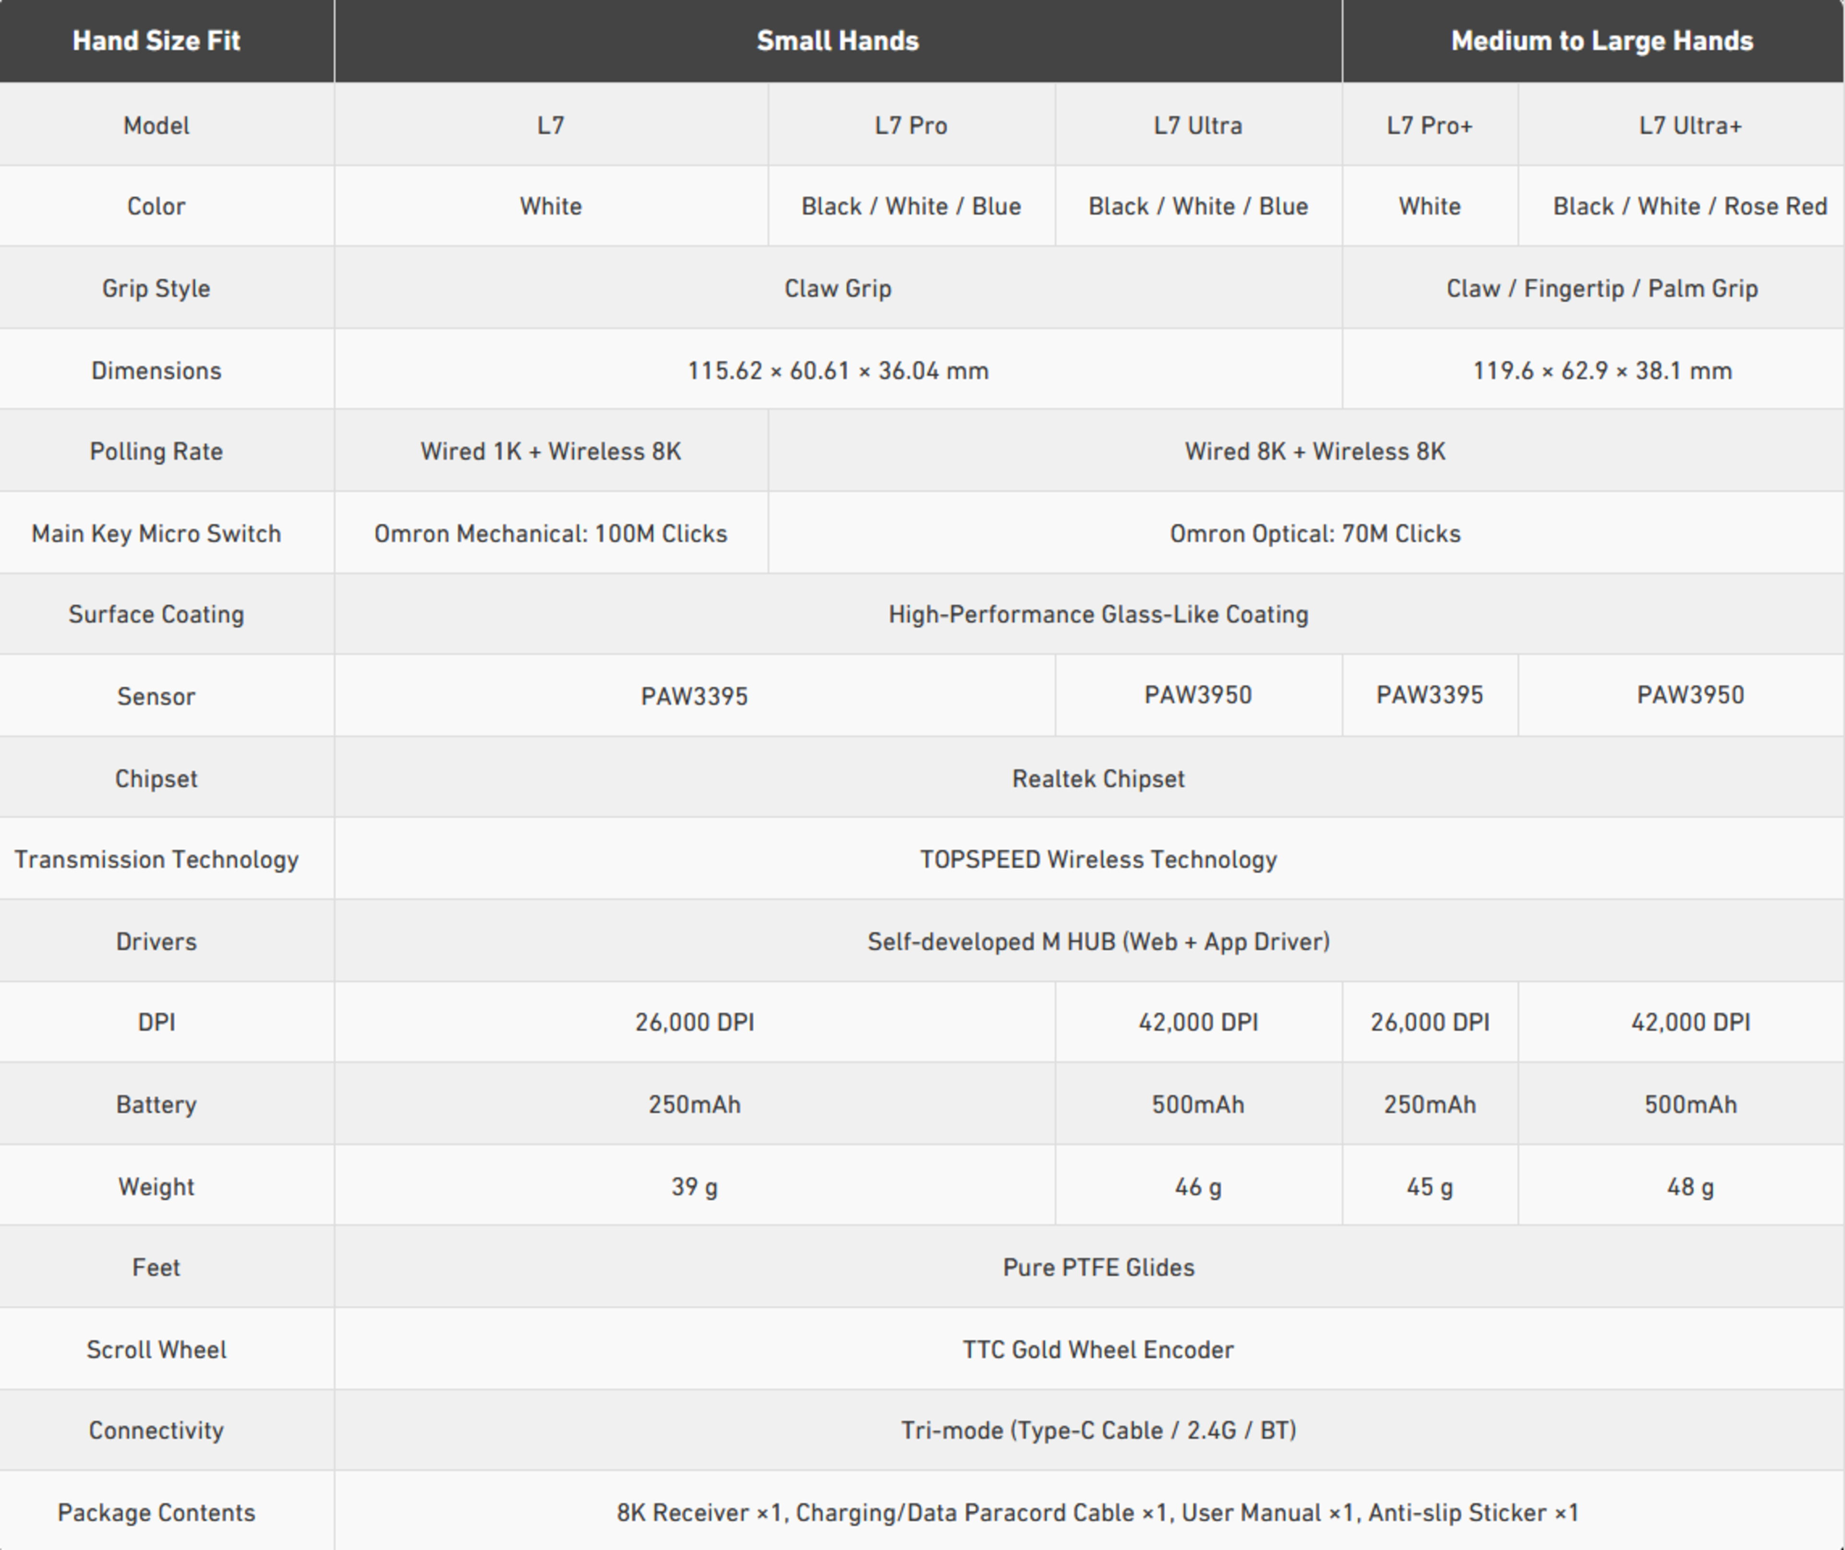Select the Self-developed M HUB driver cell
This screenshot has height=1550, width=1845.
coord(1098,942)
